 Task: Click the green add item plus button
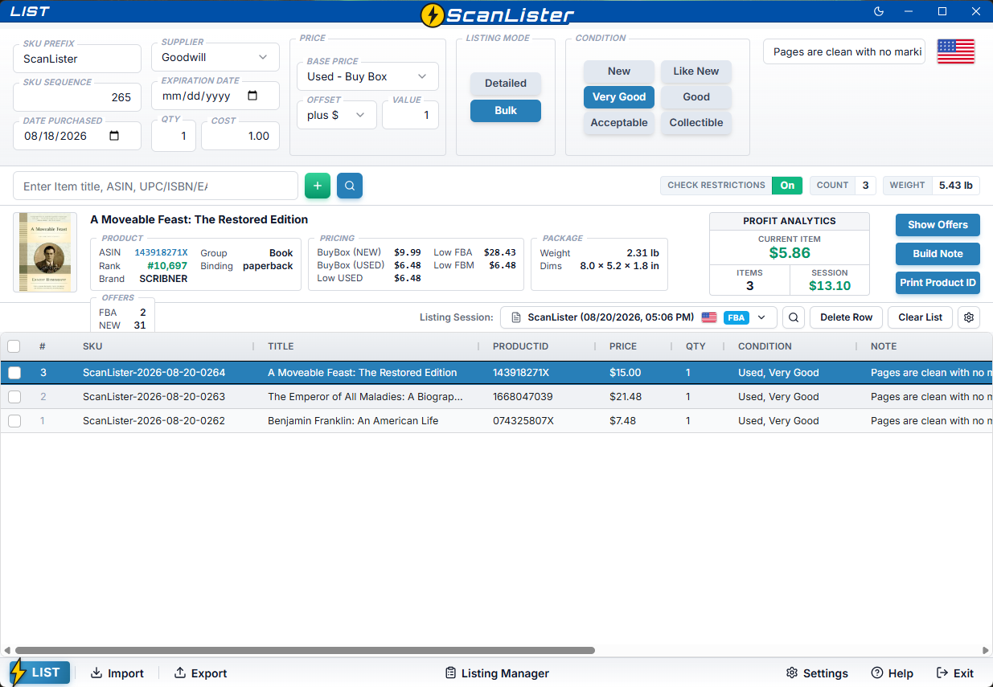coord(318,186)
